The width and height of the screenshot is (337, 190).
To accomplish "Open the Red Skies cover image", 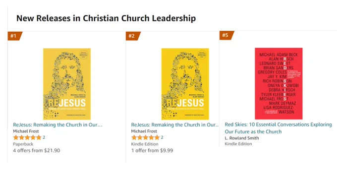I will (x=279, y=83).
